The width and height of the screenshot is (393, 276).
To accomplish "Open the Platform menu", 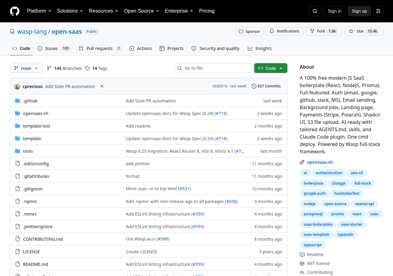I will tap(39, 11).
